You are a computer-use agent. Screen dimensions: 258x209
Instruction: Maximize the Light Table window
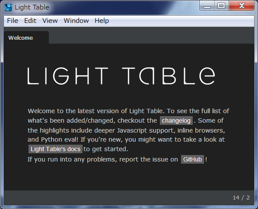click(x=221, y=6)
